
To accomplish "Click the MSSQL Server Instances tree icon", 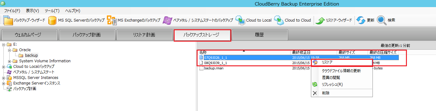I will point(9,78).
